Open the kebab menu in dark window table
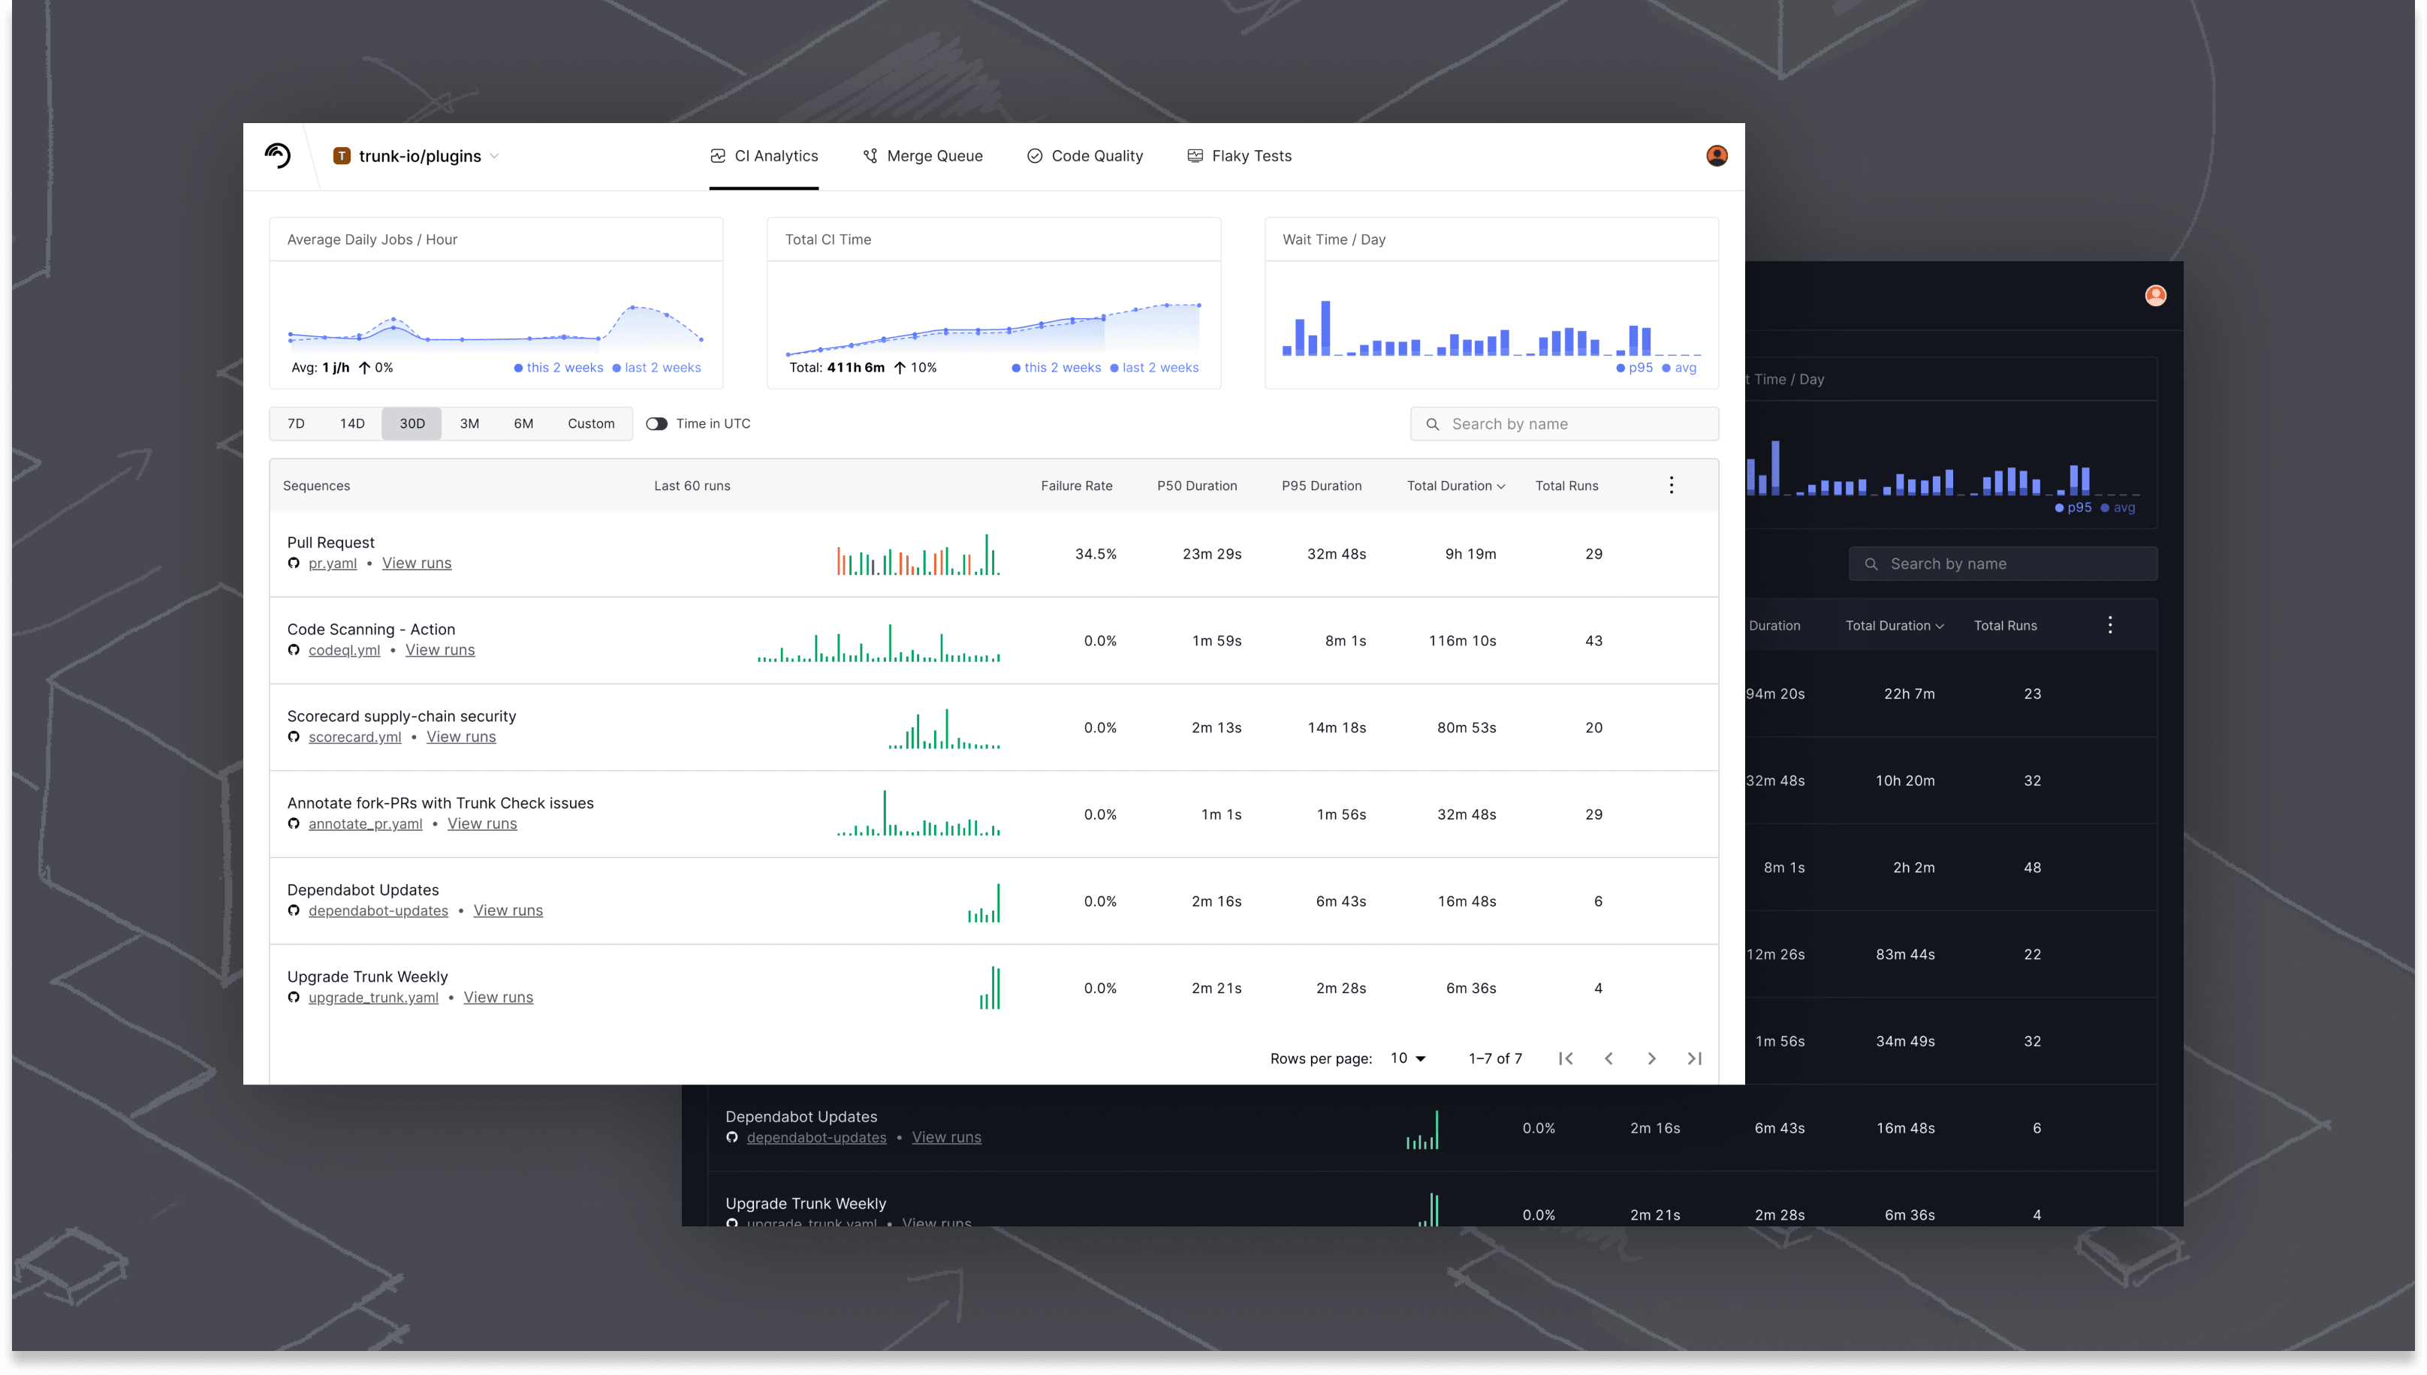 tap(2109, 625)
